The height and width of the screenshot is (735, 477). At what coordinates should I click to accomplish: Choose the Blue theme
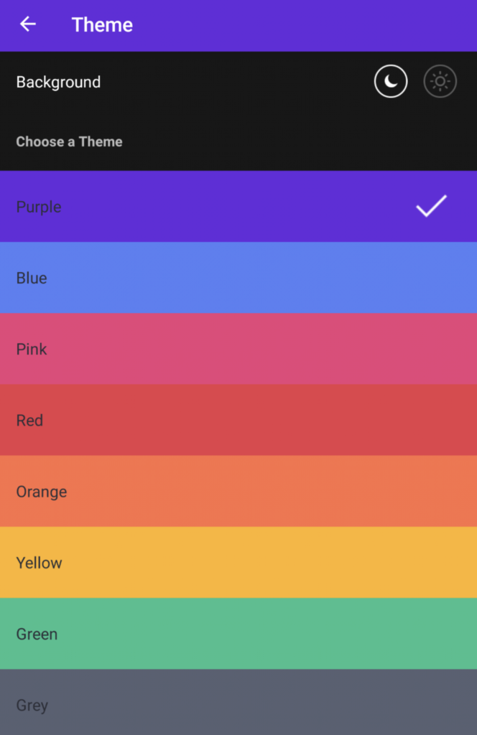tap(239, 278)
